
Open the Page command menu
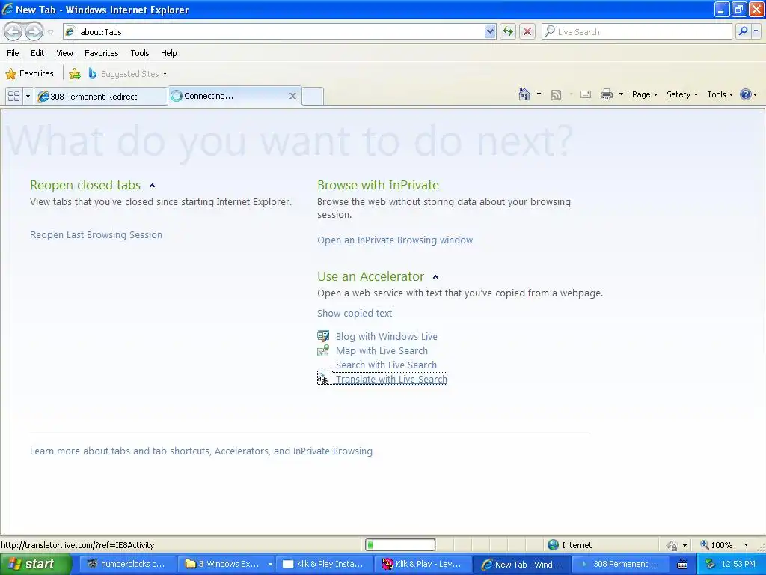point(644,94)
